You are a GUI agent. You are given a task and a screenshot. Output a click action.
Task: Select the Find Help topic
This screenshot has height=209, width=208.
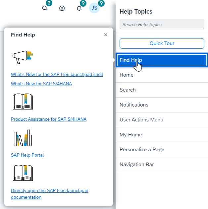click(x=162, y=60)
